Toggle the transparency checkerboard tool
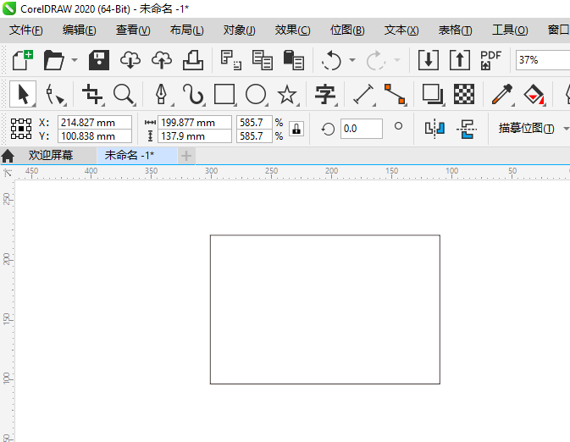Image resolution: width=570 pixels, height=442 pixels. pos(463,94)
